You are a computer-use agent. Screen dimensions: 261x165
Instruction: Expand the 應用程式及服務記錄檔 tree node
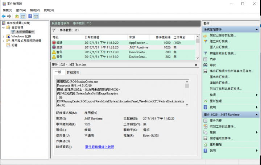3,41
